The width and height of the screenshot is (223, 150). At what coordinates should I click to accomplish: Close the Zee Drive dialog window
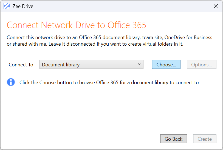click(x=216, y=6)
